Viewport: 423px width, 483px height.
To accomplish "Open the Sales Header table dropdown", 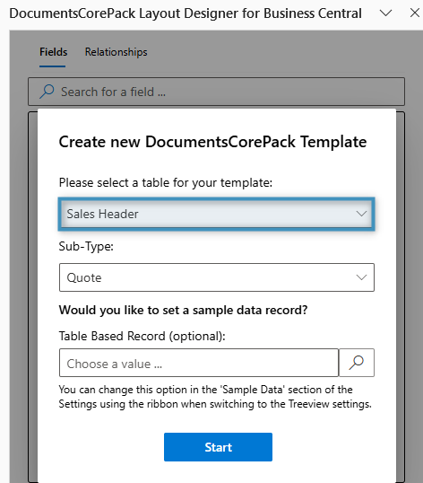I will click(217, 214).
